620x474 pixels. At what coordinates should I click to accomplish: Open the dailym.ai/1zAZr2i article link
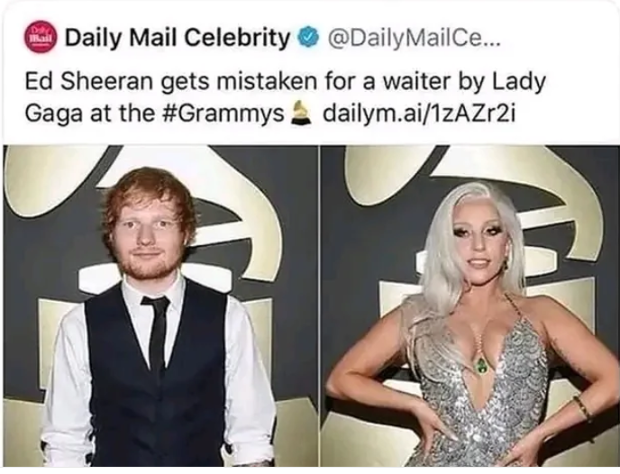pos(419,114)
